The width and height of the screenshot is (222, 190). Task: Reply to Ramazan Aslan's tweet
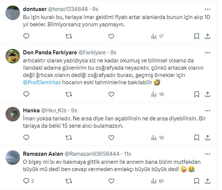[x=26, y=181]
